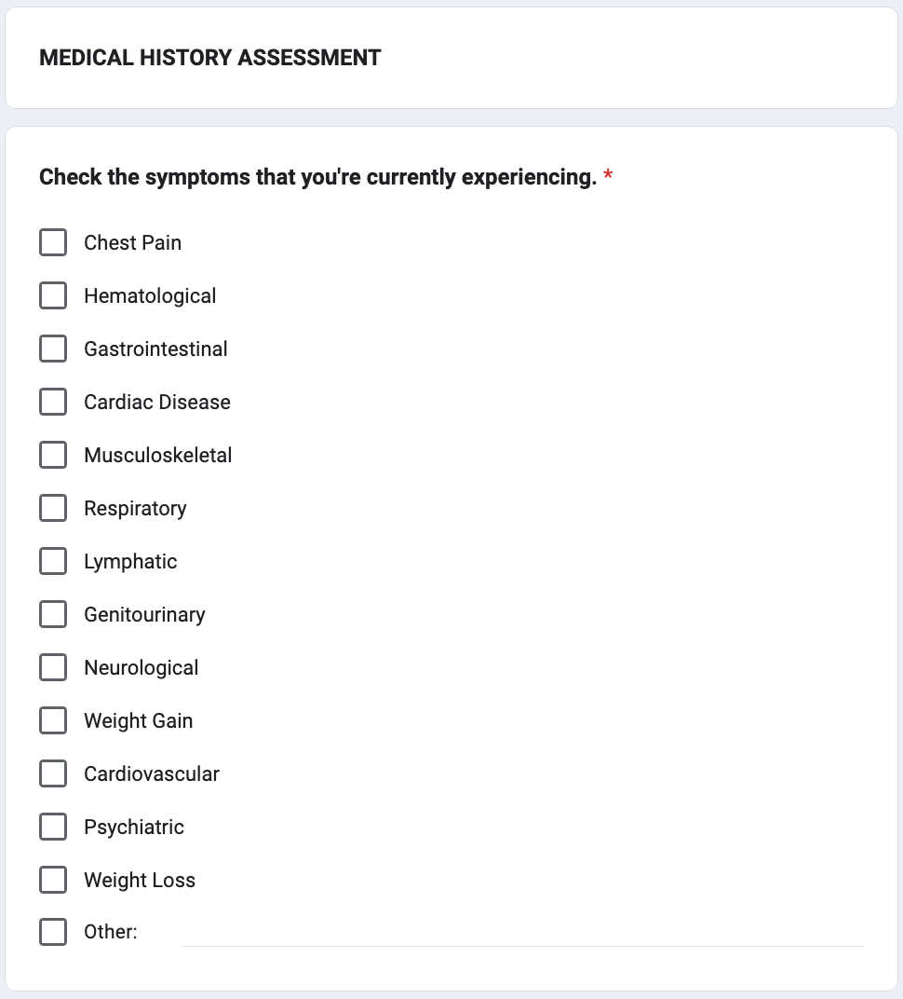The width and height of the screenshot is (903, 999).
Task: Click the Weight Loss label text
Action: 140,880
